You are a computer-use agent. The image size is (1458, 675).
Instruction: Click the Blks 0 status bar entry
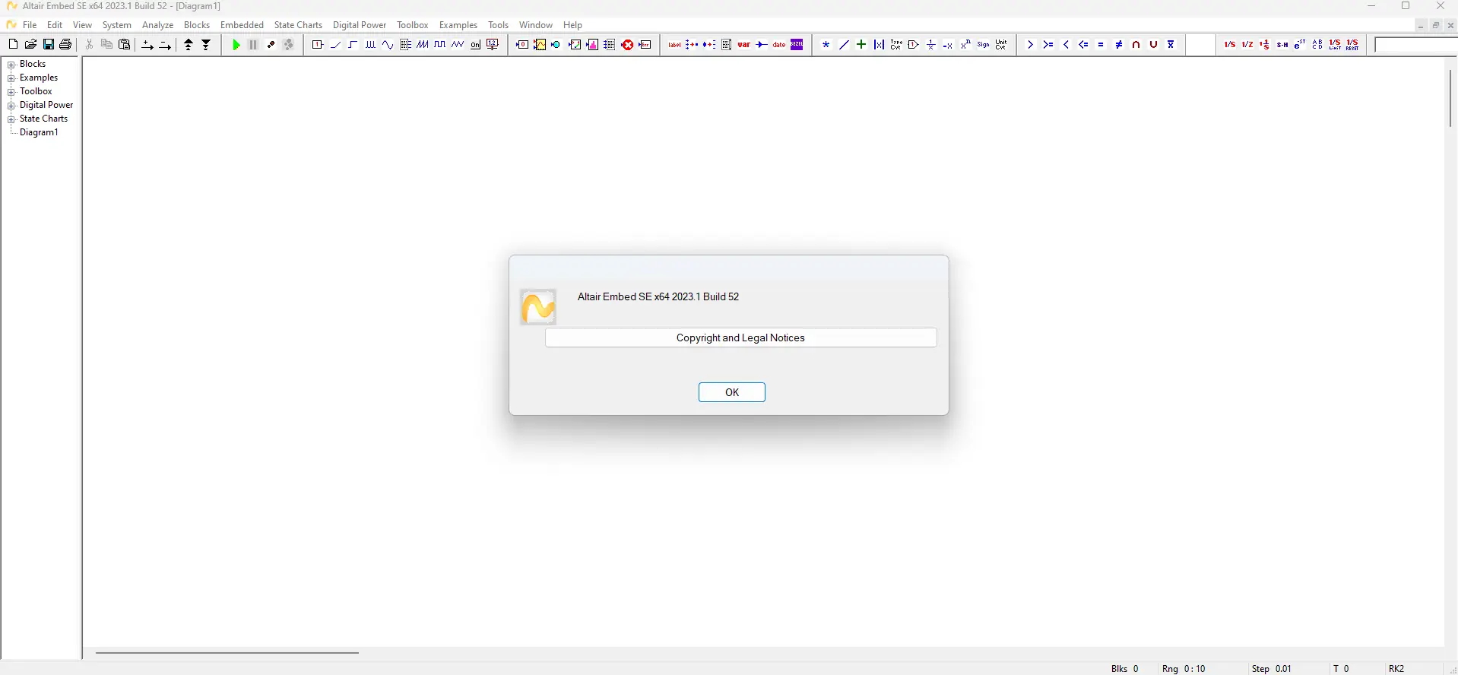[1125, 669]
